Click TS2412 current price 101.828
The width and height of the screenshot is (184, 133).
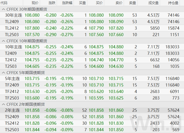click(x=32, y=123)
